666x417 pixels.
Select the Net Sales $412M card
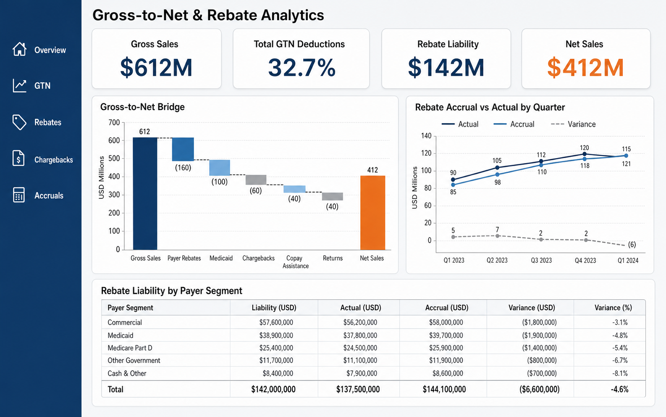(586, 58)
